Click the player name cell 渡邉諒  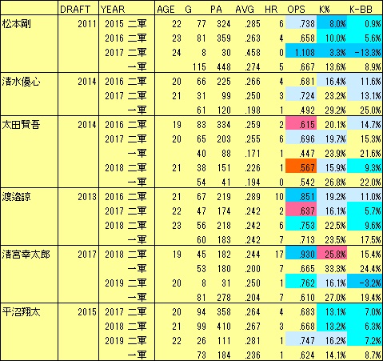point(17,197)
